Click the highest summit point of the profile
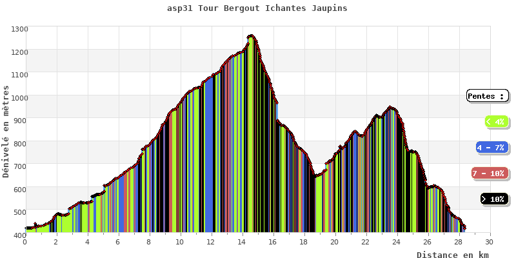 pos(251,35)
